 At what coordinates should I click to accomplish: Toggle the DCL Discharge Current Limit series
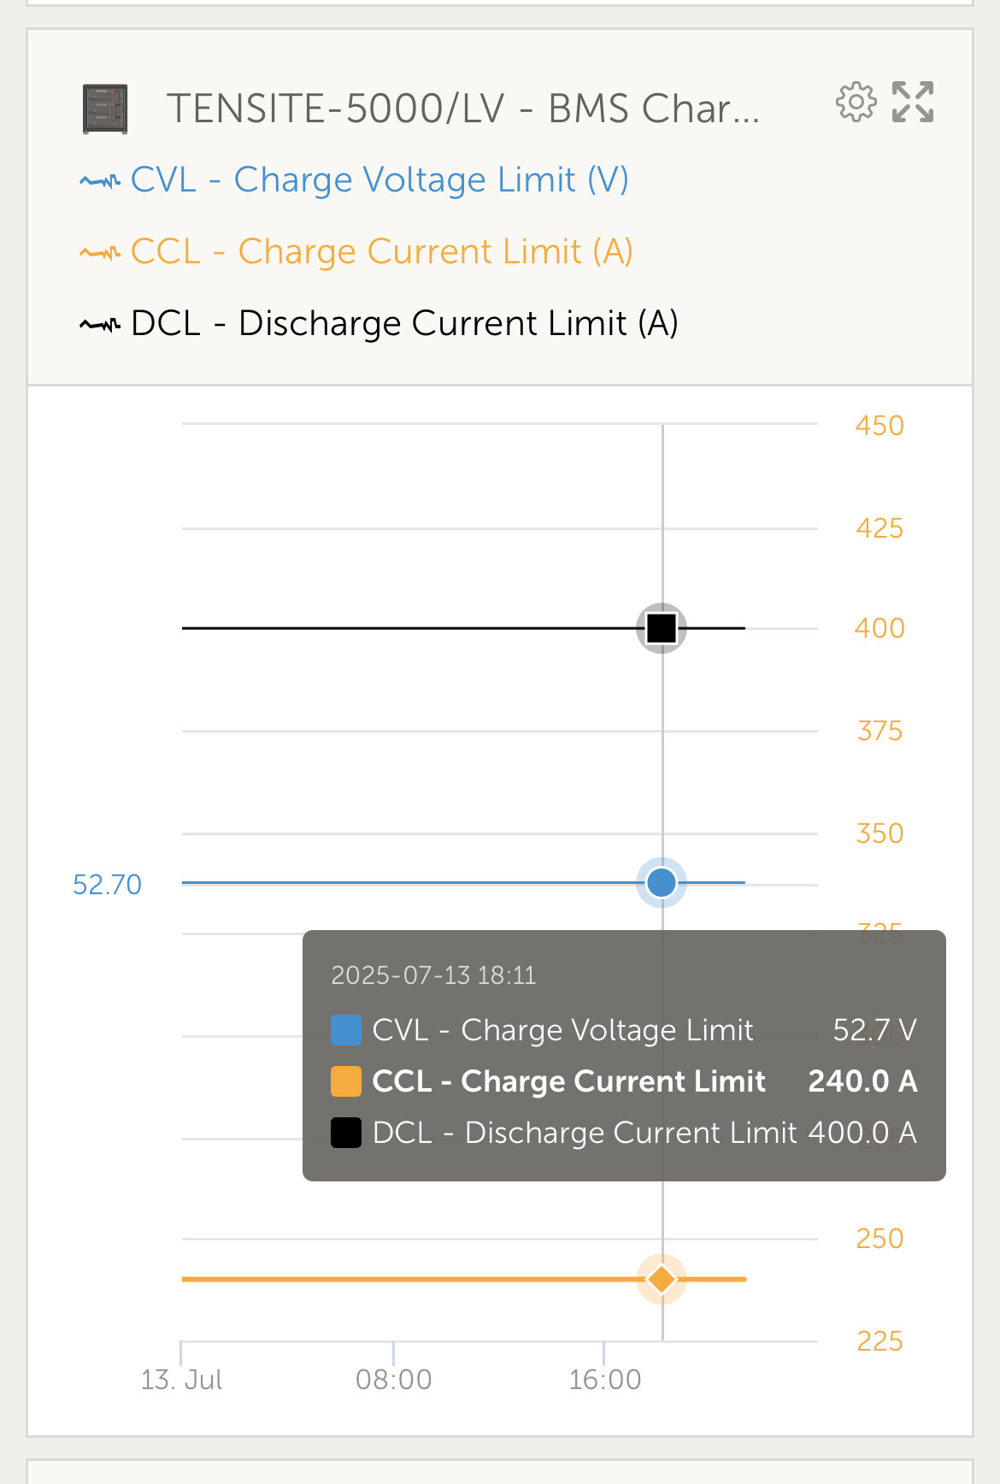coord(404,324)
